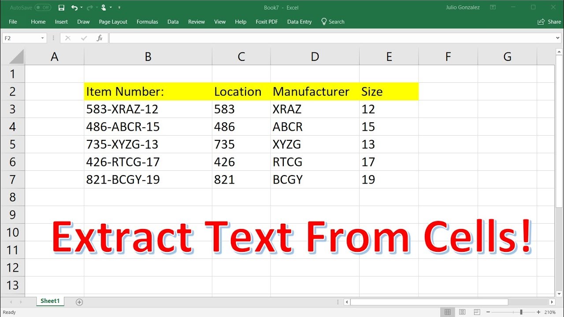Open the Ribbon Display Options icon

pos(493,7)
